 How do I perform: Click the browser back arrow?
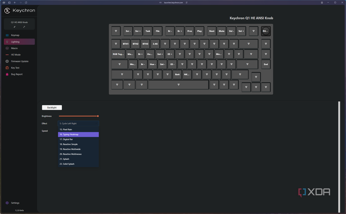tap(15, 3)
